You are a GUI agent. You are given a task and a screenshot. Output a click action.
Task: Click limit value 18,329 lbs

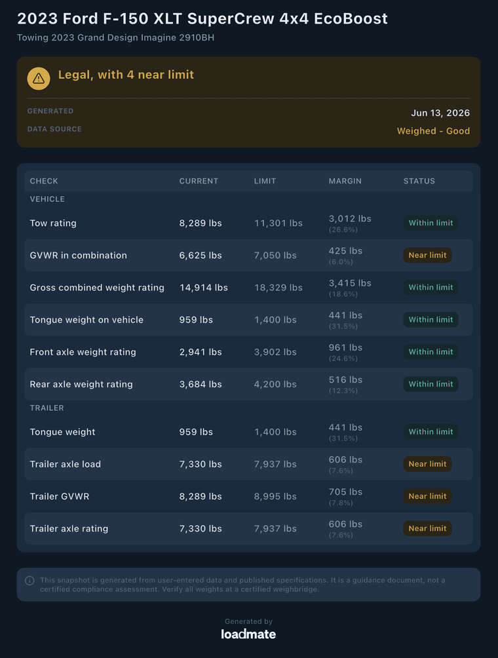coord(278,288)
